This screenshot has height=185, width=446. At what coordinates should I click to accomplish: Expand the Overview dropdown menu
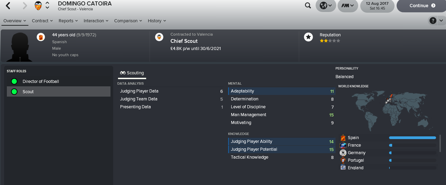pyautogui.click(x=14, y=21)
